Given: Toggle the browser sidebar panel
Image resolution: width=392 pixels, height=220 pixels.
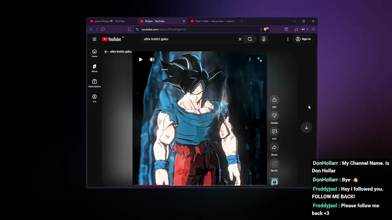Looking at the screenshot, I should tap(286, 29).
